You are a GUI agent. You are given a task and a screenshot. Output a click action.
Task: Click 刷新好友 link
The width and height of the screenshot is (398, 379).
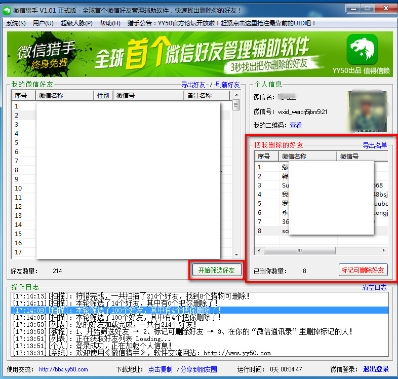point(227,85)
